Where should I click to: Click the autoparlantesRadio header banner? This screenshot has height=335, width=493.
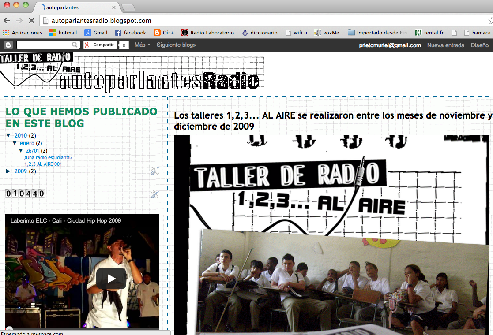click(132, 73)
